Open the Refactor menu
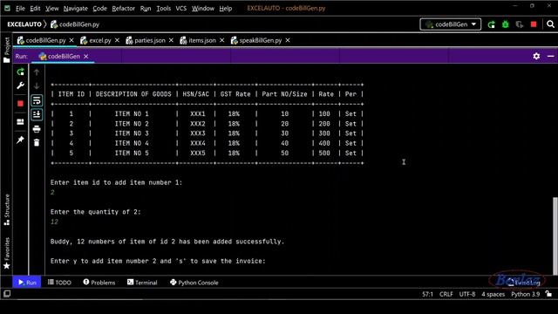558x314 pixels. pyautogui.click(x=123, y=8)
